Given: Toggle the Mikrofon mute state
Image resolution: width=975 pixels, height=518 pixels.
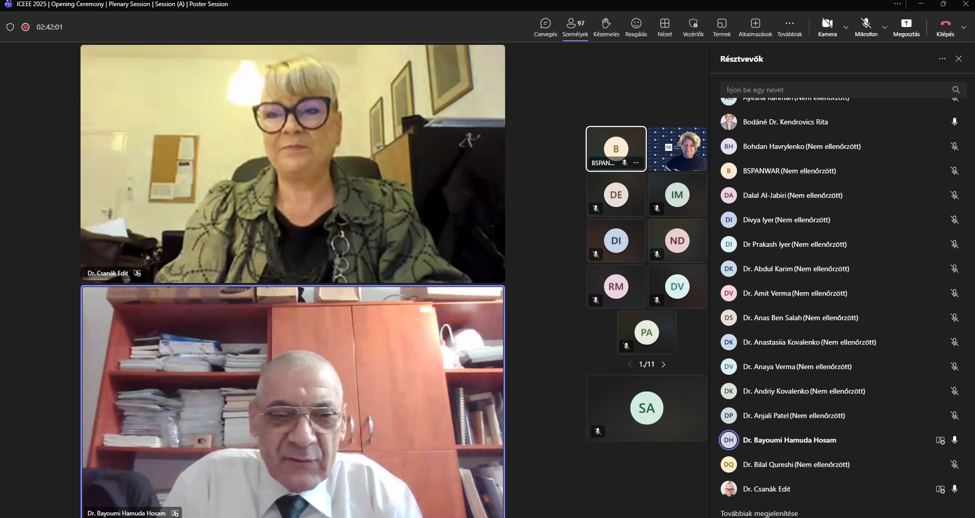Looking at the screenshot, I should coord(866,27).
